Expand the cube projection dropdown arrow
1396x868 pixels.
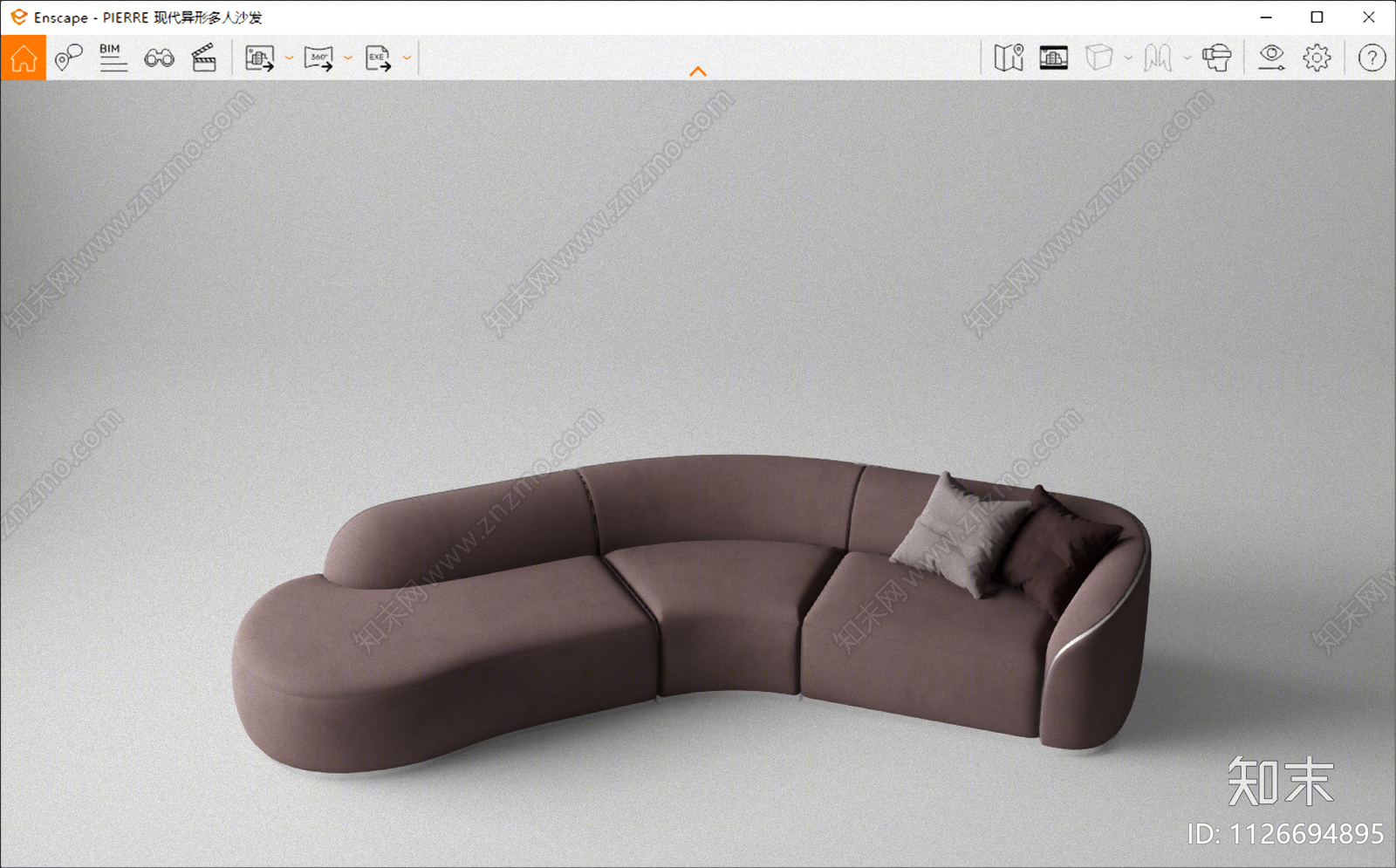pos(1128,58)
